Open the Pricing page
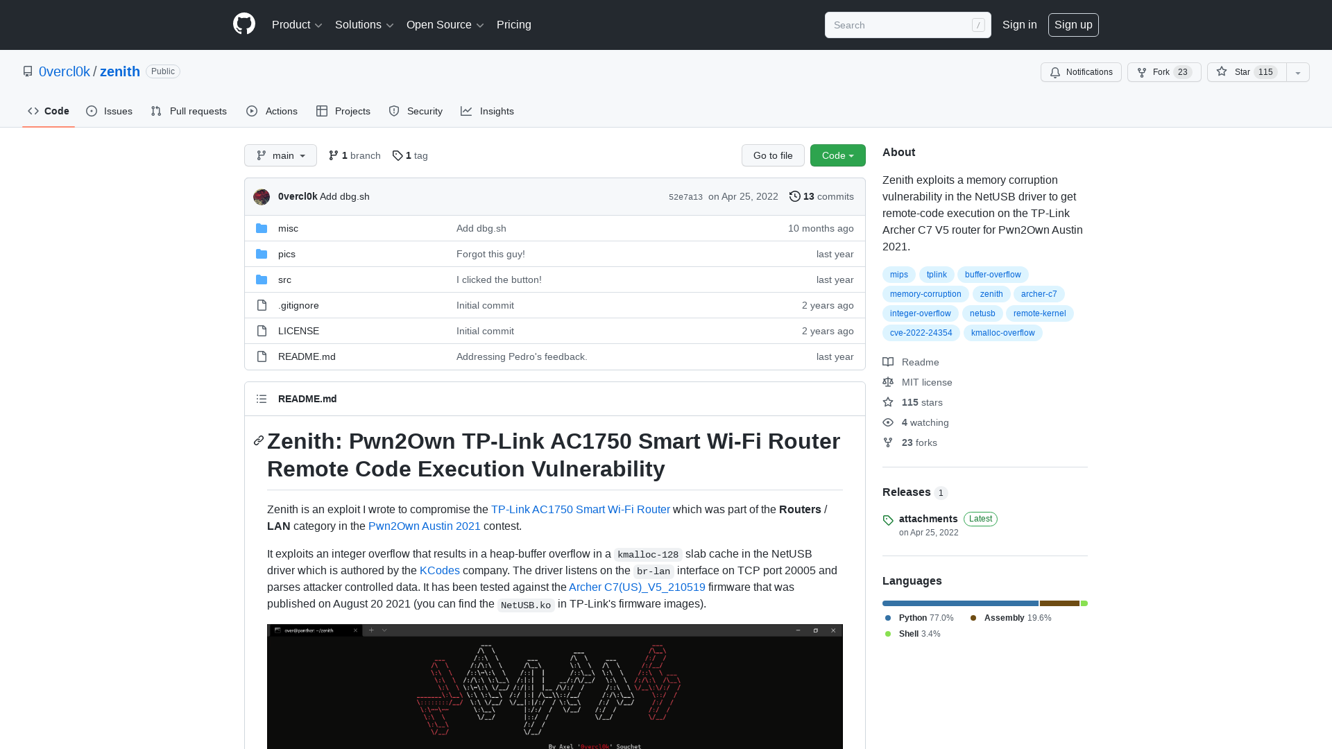Viewport: 1332px width, 749px height. coord(514,25)
